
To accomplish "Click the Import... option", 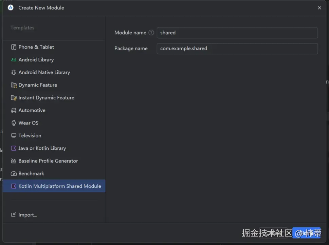I will [28, 215].
